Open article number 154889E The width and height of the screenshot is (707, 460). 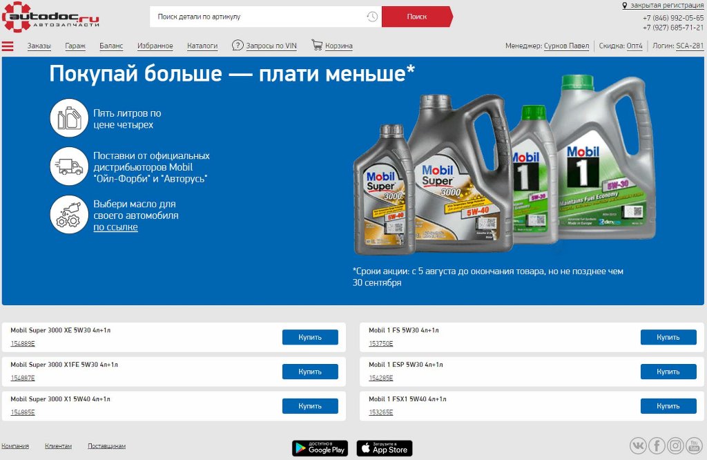[x=23, y=344]
